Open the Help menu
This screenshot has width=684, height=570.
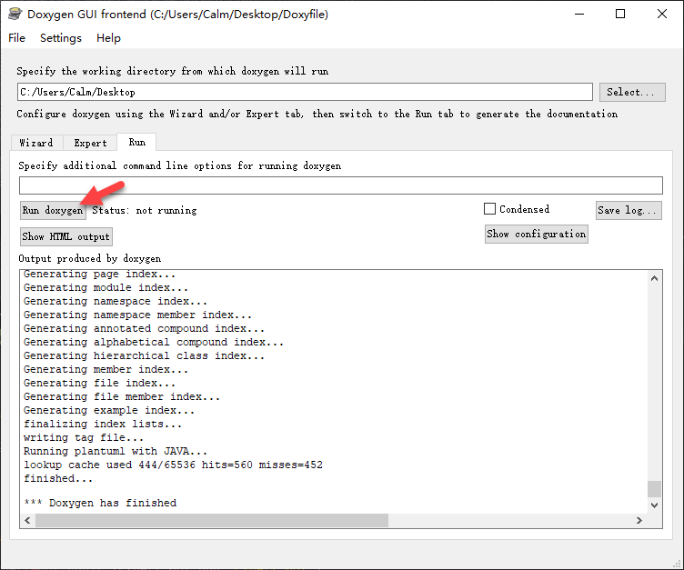coord(108,38)
